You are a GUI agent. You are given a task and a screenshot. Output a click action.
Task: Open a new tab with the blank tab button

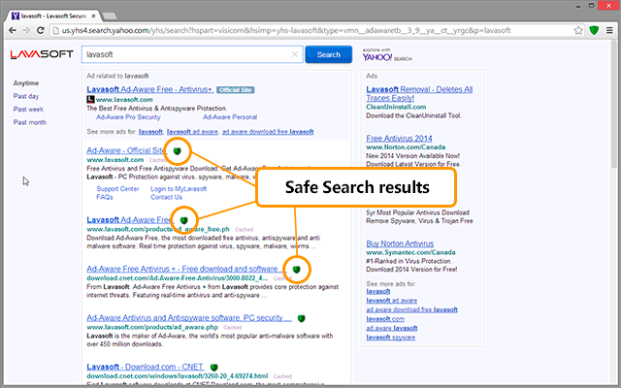pyautogui.click(x=110, y=16)
